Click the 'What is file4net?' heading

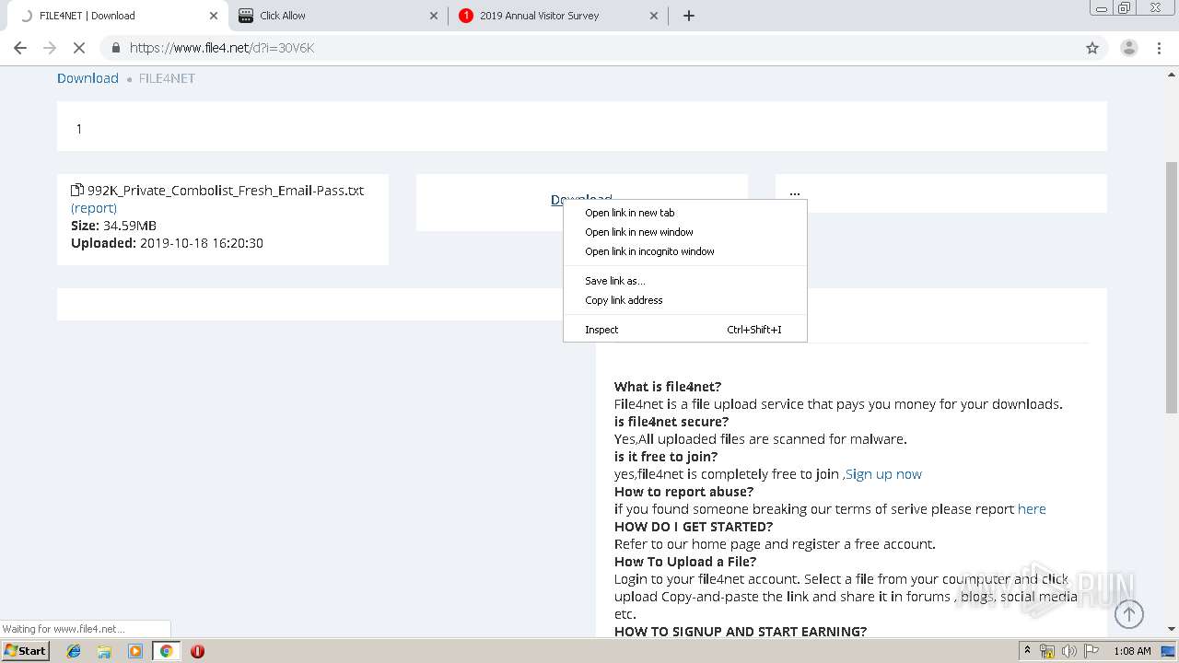[x=668, y=387]
